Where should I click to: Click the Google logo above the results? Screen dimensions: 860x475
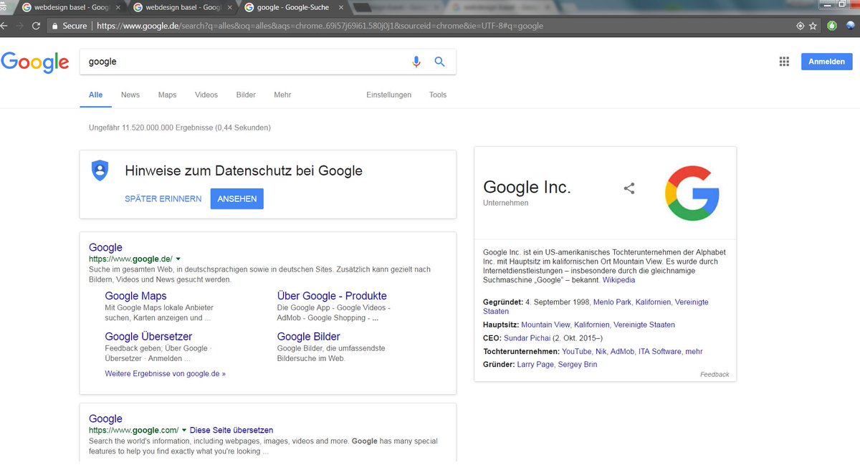[34, 62]
